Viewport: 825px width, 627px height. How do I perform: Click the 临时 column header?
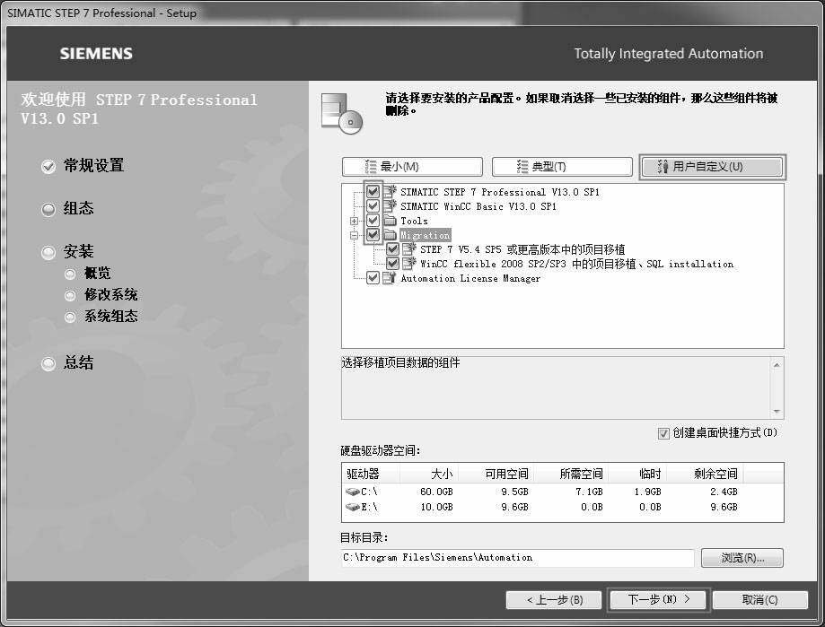[637, 474]
